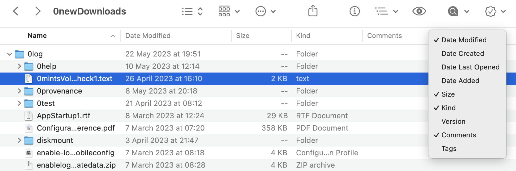Toggle the Name sort direction arrow

113,36
